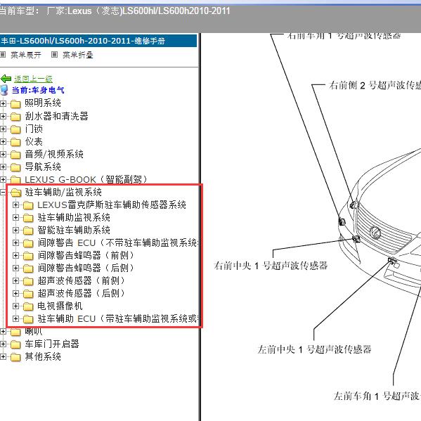The width and height of the screenshot is (421, 421).
Task: Click the folder icon for 智能驻车辅助系统
Action: [28, 231]
